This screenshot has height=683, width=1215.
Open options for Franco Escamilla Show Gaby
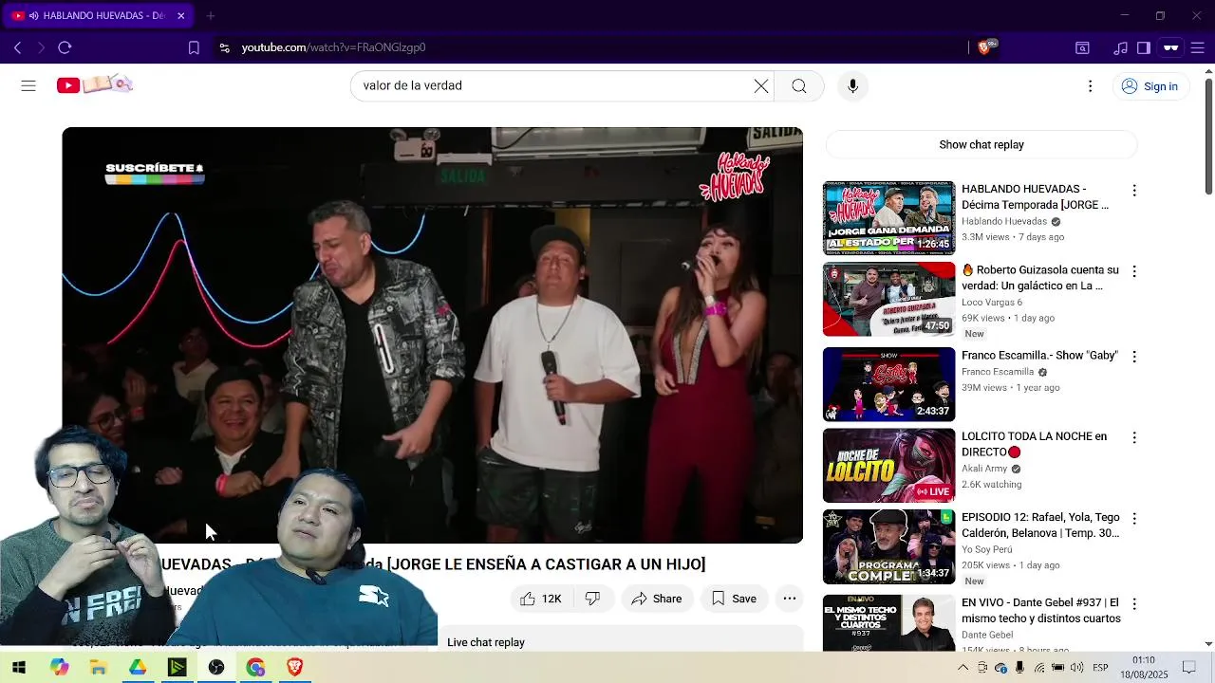coord(1133,357)
